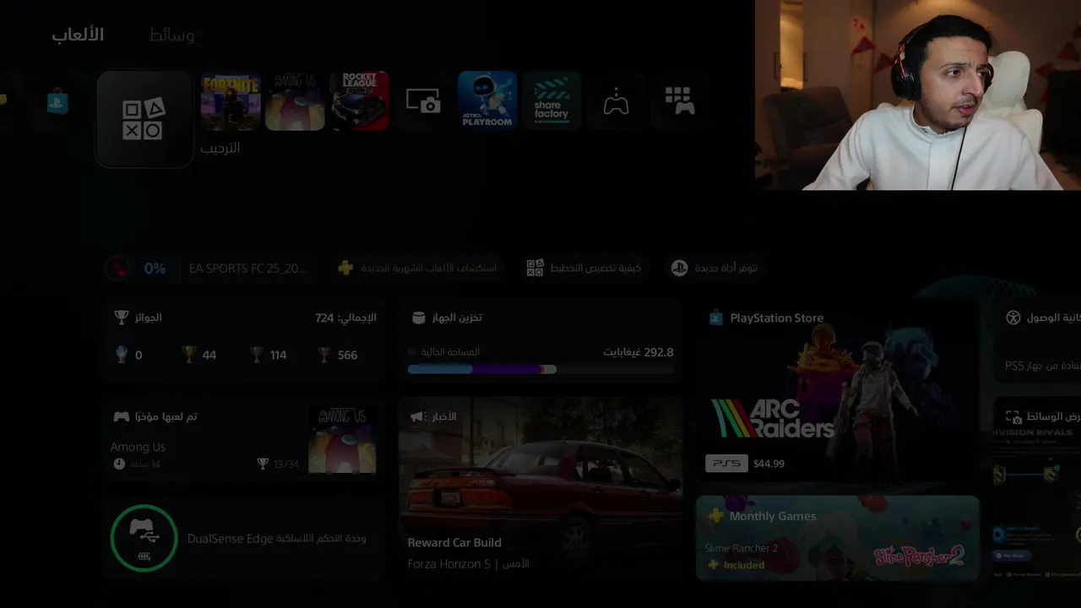The image size is (1081, 608).
Task: Open the console storage widget icon
Action: (x=418, y=318)
